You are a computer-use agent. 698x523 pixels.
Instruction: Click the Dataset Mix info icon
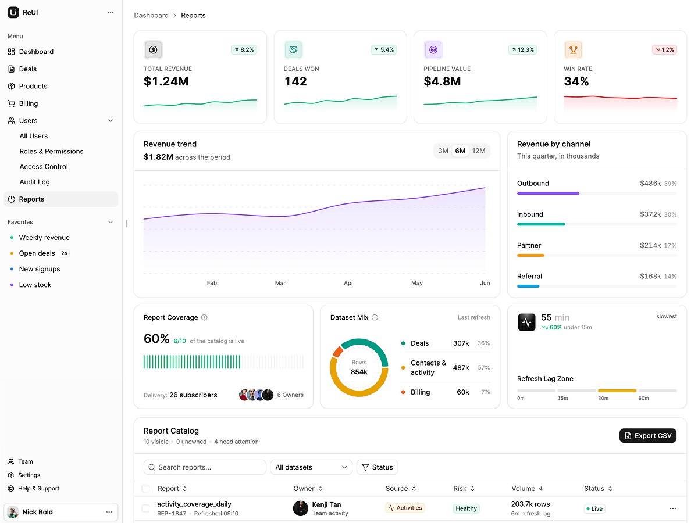[x=375, y=317]
